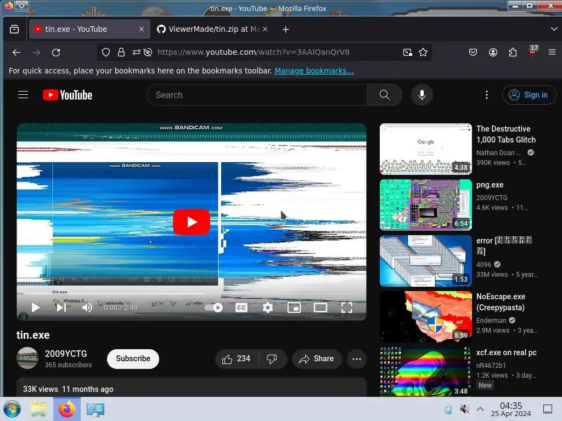Play video with the player play control

pyautogui.click(x=35, y=308)
